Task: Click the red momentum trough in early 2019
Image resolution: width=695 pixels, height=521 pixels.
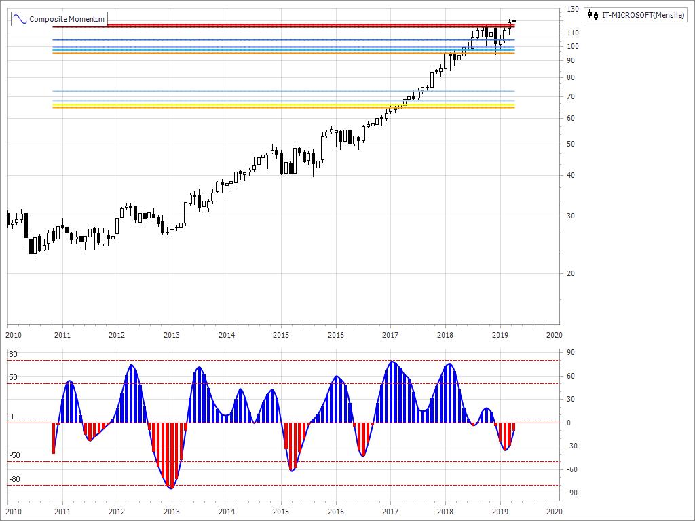Action: [x=505, y=436]
